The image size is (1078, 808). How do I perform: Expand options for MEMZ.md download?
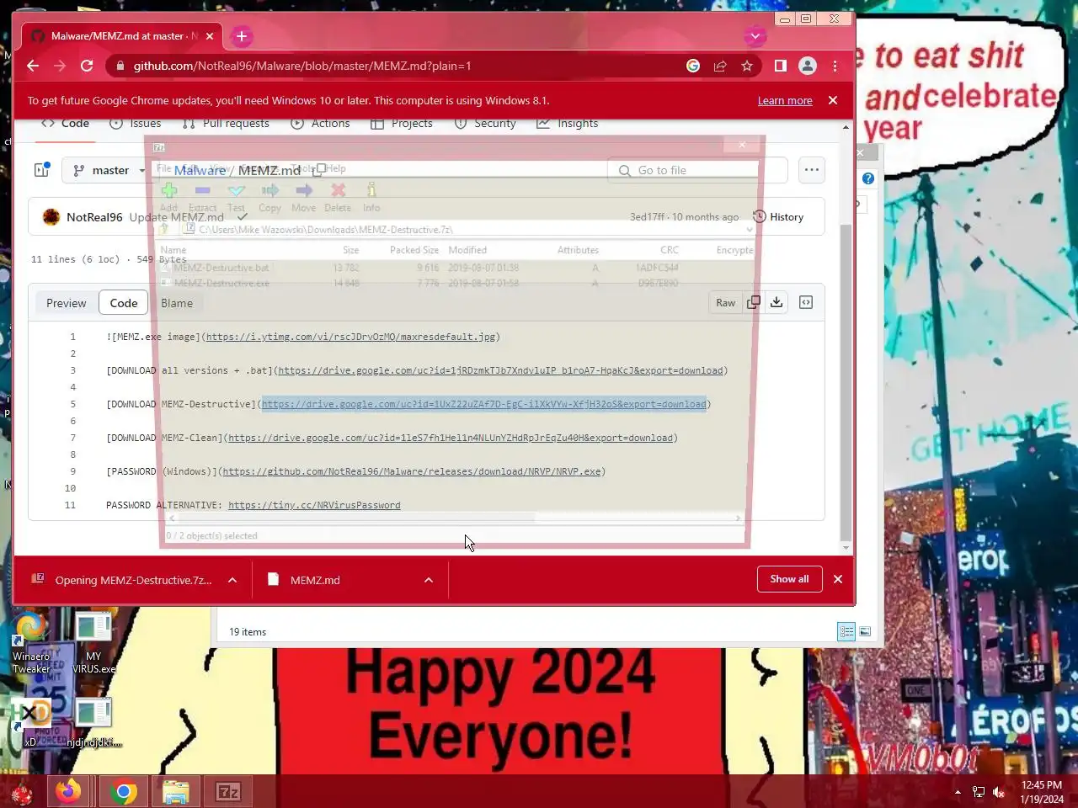(429, 580)
